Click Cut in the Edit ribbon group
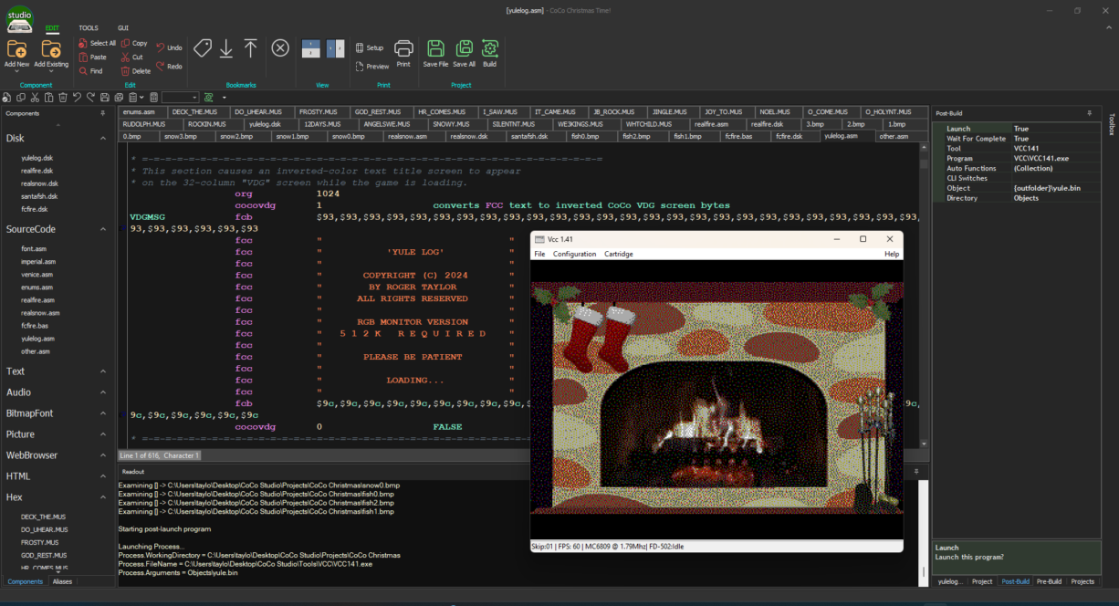Image resolution: width=1119 pixels, height=606 pixels. [x=132, y=57]
